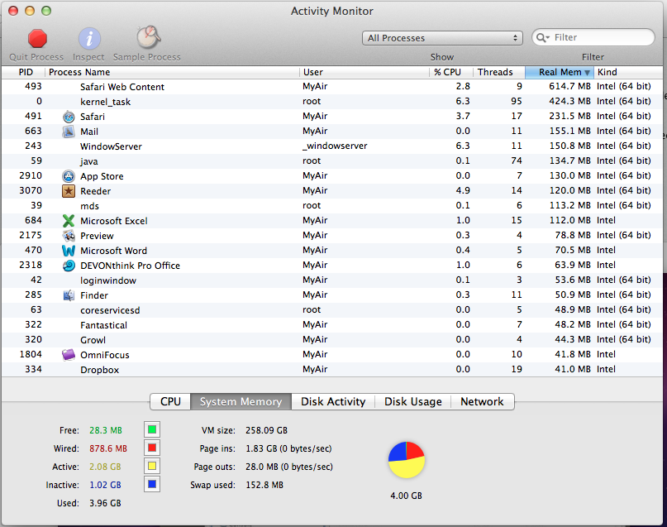Click the 258.09 GB VM size value
This screenshot has width=667, height=527.
(266, 430)
